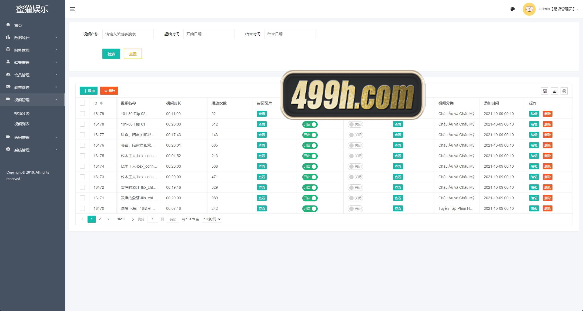Go to next page arrow
583x311 pixels.
pos(133,219)
